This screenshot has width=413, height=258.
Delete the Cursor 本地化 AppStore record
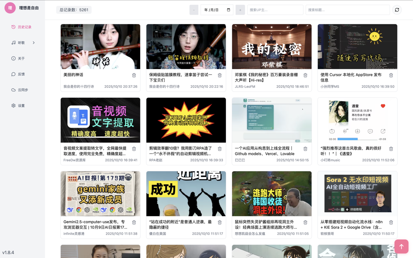point(391,75)
